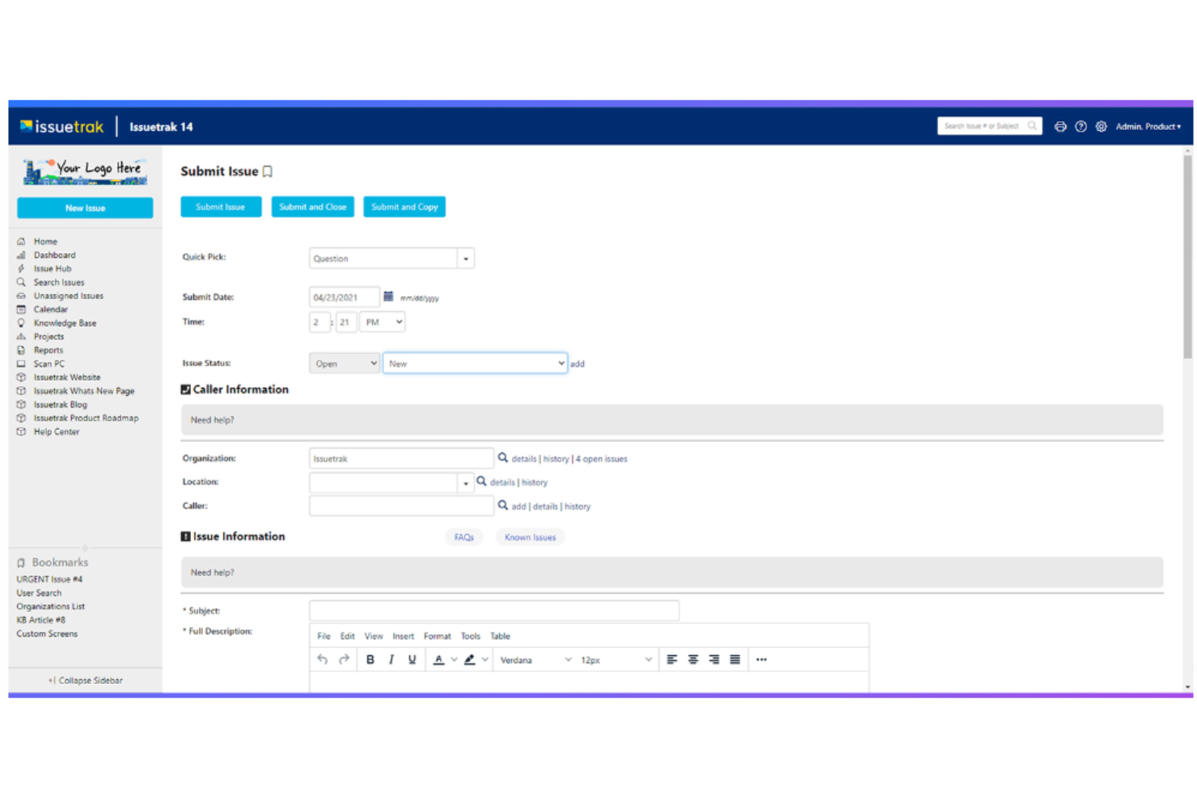
Task: Select the Reports sidebar icon
Action: [x=21, y=349]
